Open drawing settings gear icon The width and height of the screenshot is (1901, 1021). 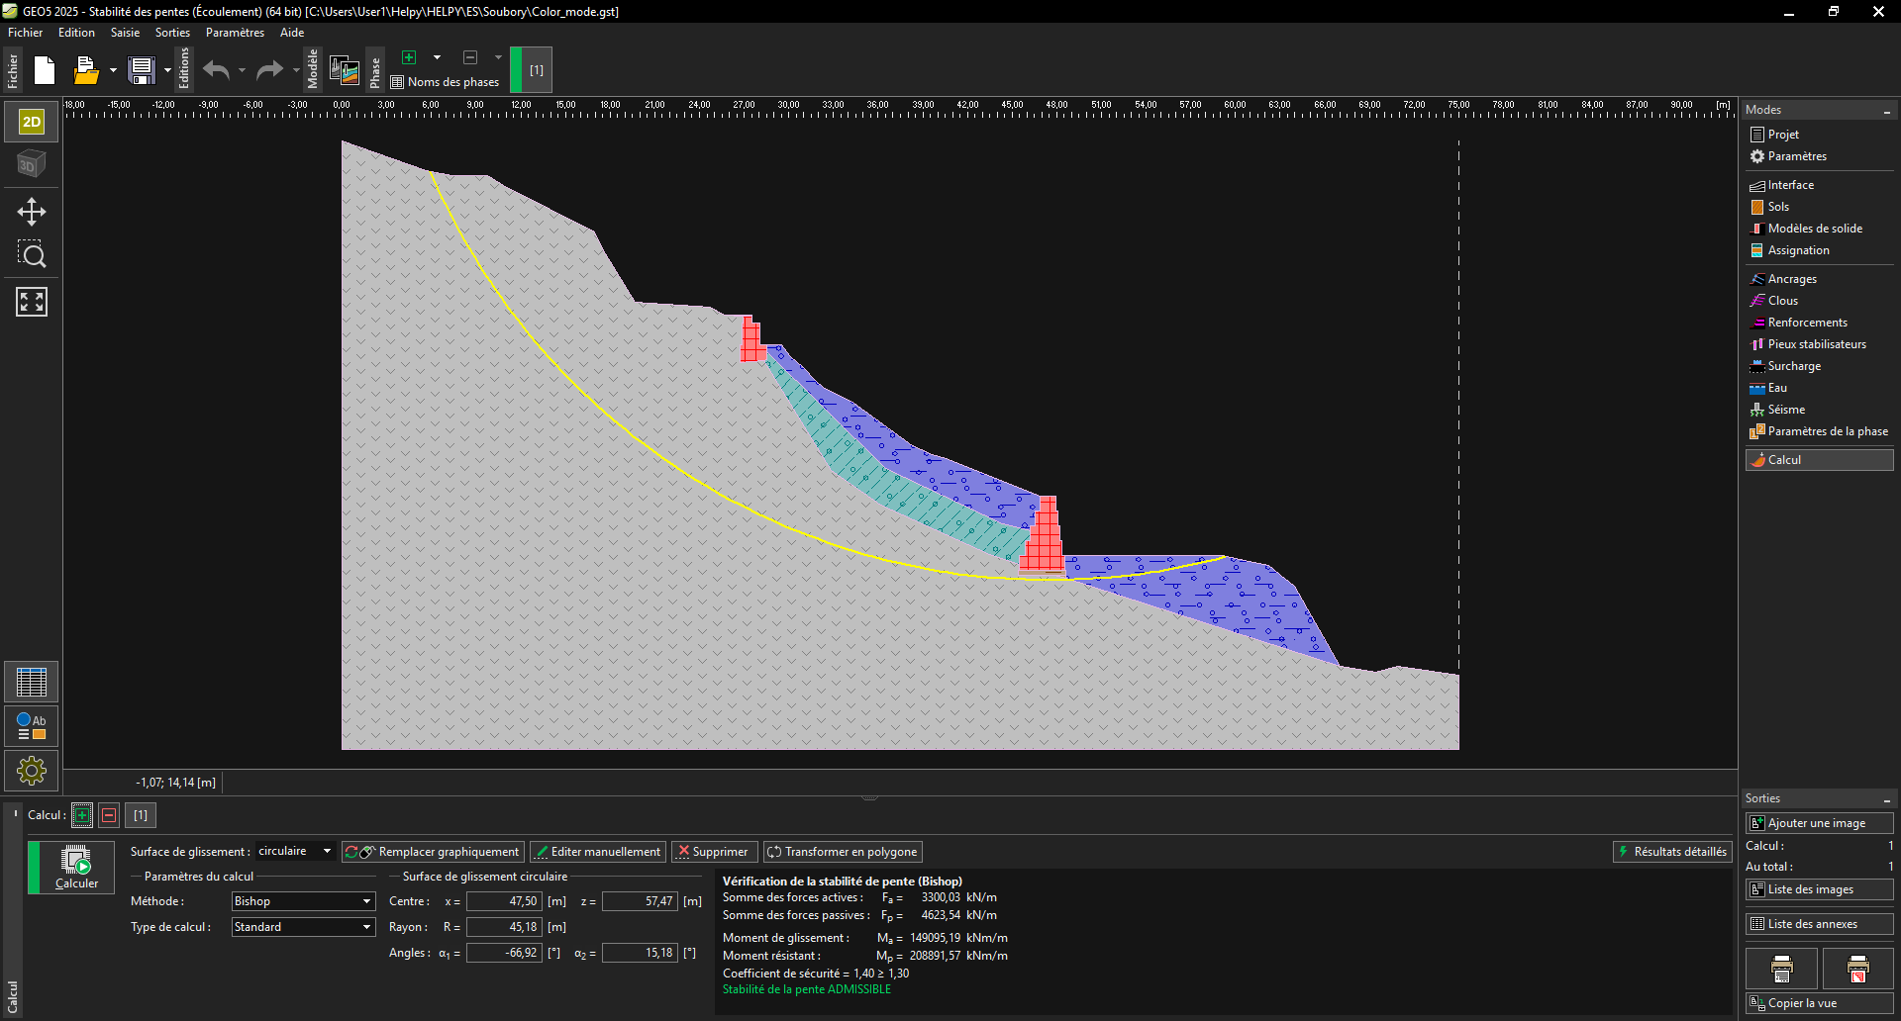(32, 771)
